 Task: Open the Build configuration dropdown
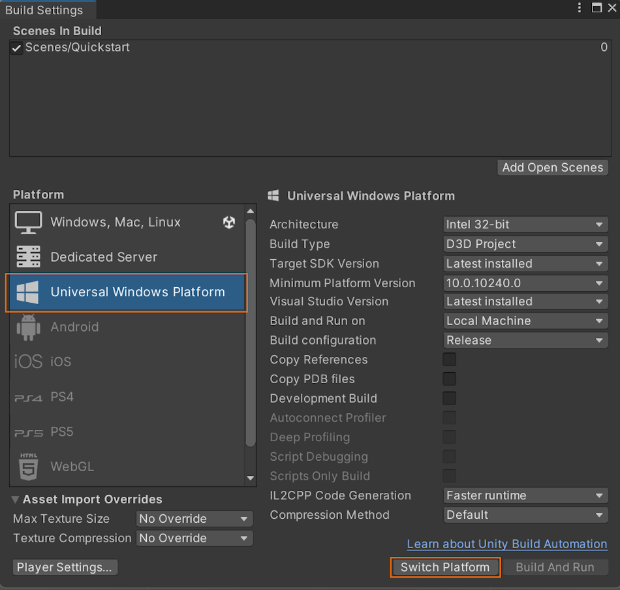(525, 340)
